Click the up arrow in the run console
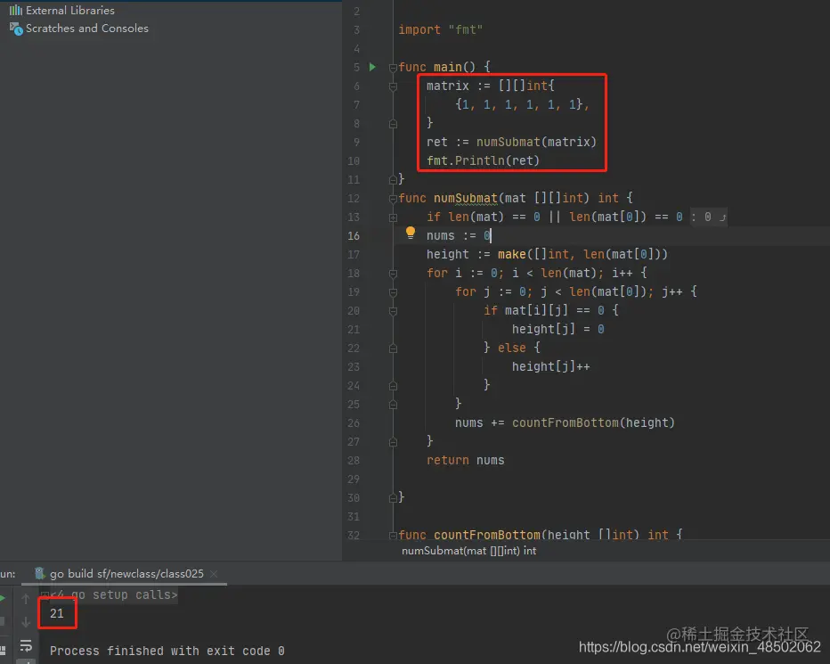This screenshot has height=664, width=830. [x=26, y=599]
